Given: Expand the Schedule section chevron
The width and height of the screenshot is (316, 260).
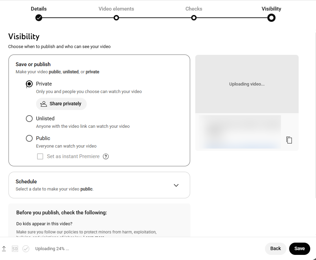Looking at the screenshot, I should coord(176,185).
